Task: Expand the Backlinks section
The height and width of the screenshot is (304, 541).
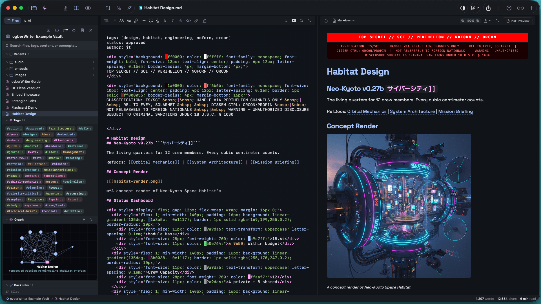Action: coord(7,285)
